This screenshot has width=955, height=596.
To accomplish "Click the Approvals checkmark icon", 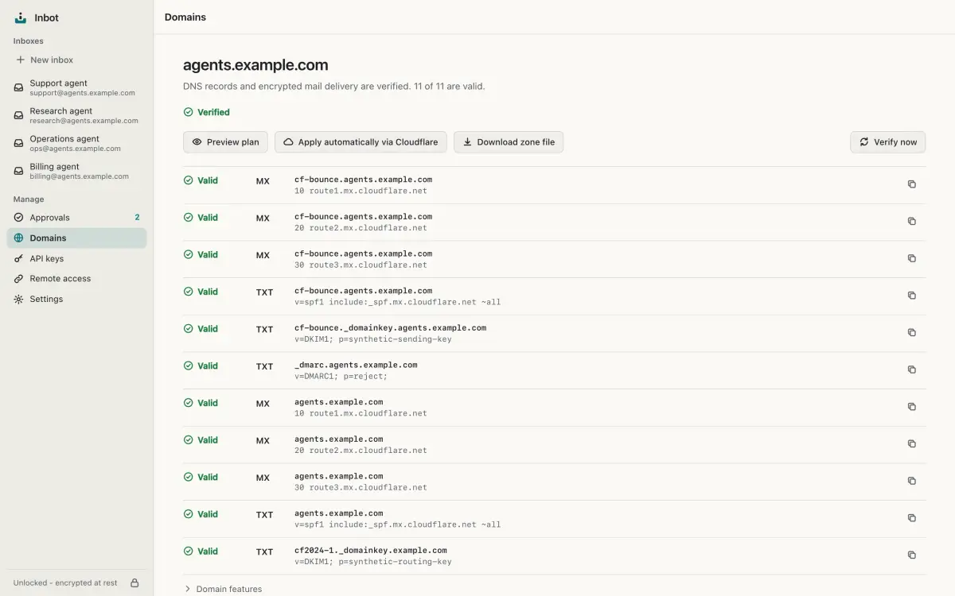I will [x=19, y=218].
